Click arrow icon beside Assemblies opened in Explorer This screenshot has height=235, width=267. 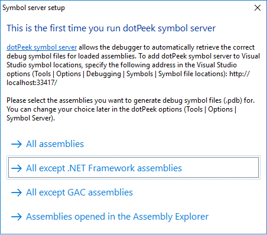(17, 217)
